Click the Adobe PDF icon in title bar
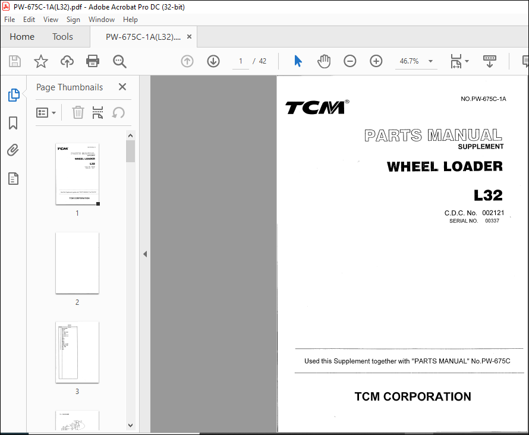The width and height of the screenshot is (529, 435). click(6, 7)
